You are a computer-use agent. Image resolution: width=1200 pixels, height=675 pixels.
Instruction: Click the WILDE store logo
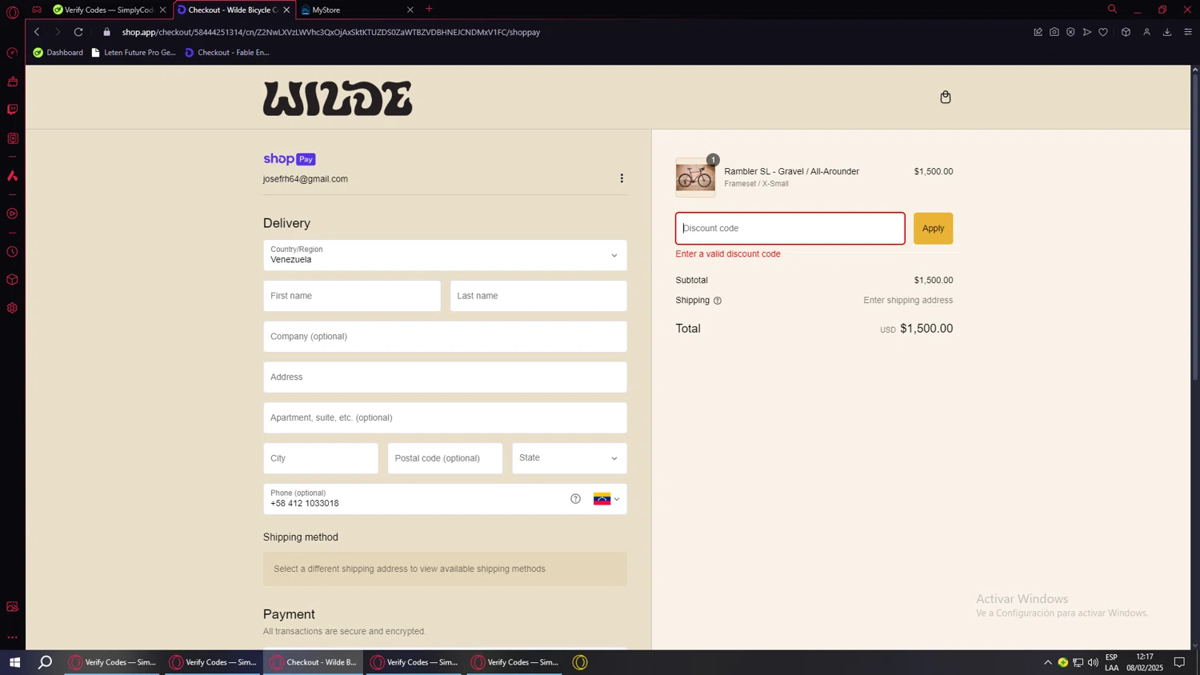tap(338, 98)
